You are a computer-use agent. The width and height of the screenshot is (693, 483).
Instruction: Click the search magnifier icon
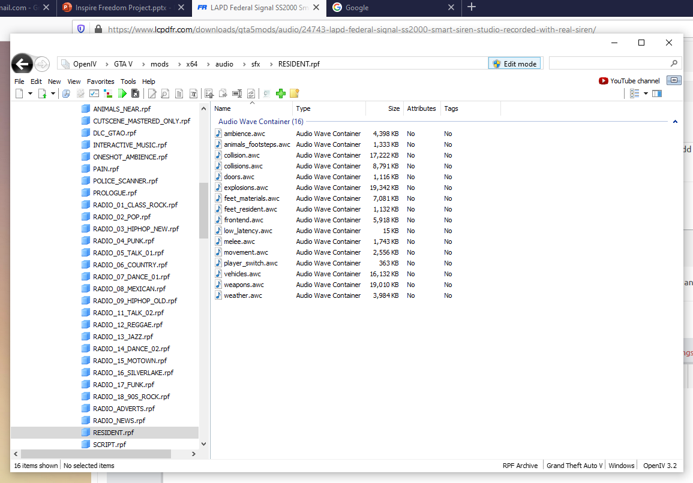(674, 64)
